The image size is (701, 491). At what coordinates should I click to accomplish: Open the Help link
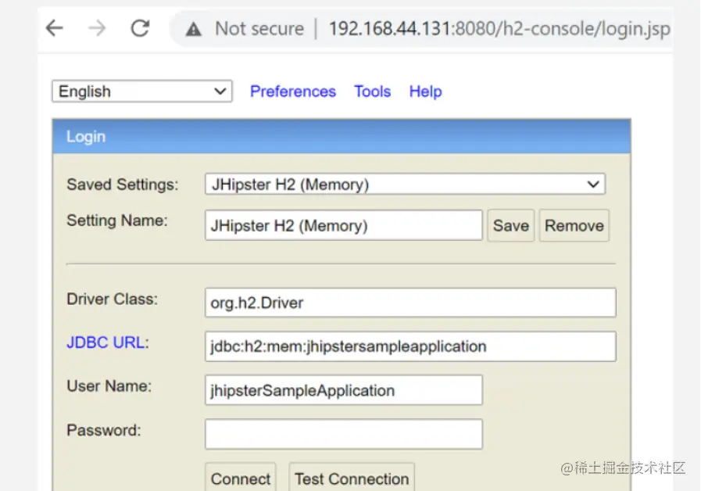[x=426, y=91]
